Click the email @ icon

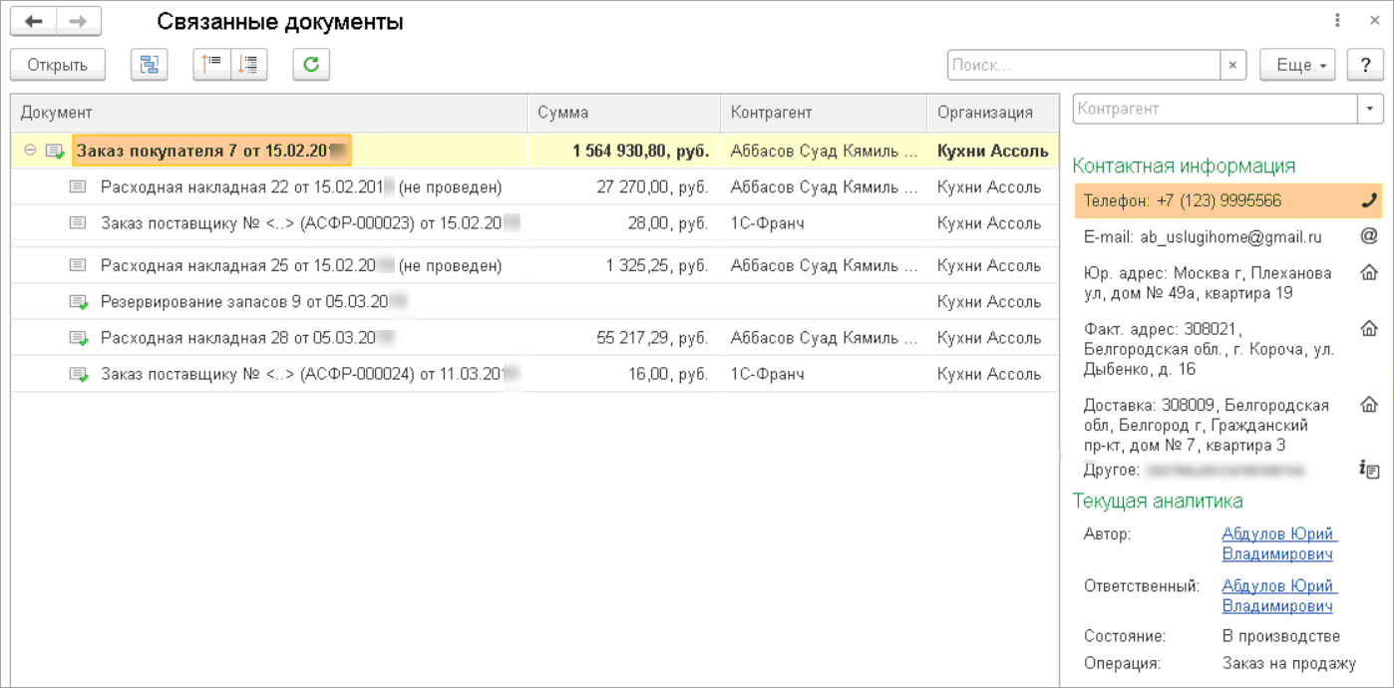pos(1369,236)
